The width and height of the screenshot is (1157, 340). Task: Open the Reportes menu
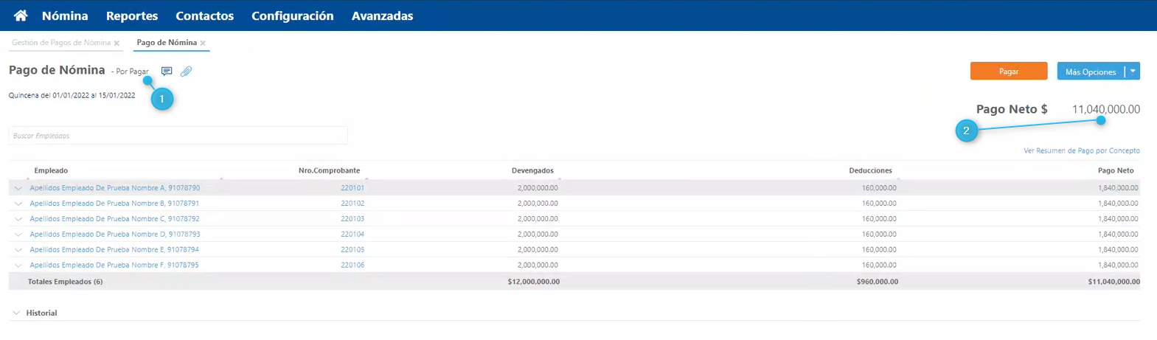point(132,15)
